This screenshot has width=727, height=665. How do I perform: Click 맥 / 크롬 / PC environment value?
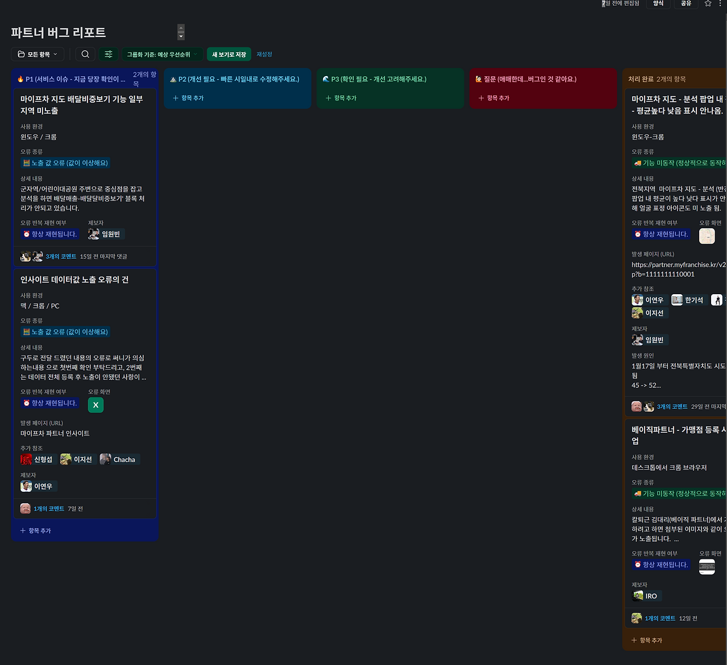click(40, 306)
